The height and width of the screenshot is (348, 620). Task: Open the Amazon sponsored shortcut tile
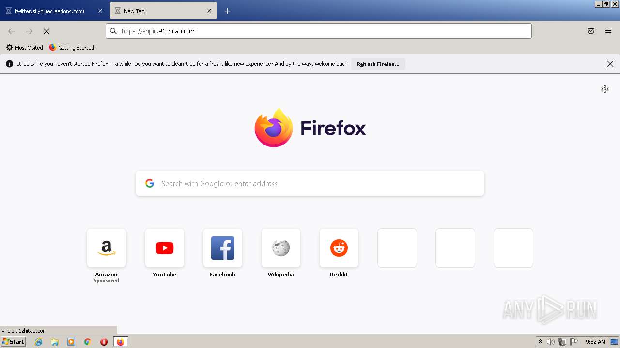pyautogui.click(x=107, y=248)
